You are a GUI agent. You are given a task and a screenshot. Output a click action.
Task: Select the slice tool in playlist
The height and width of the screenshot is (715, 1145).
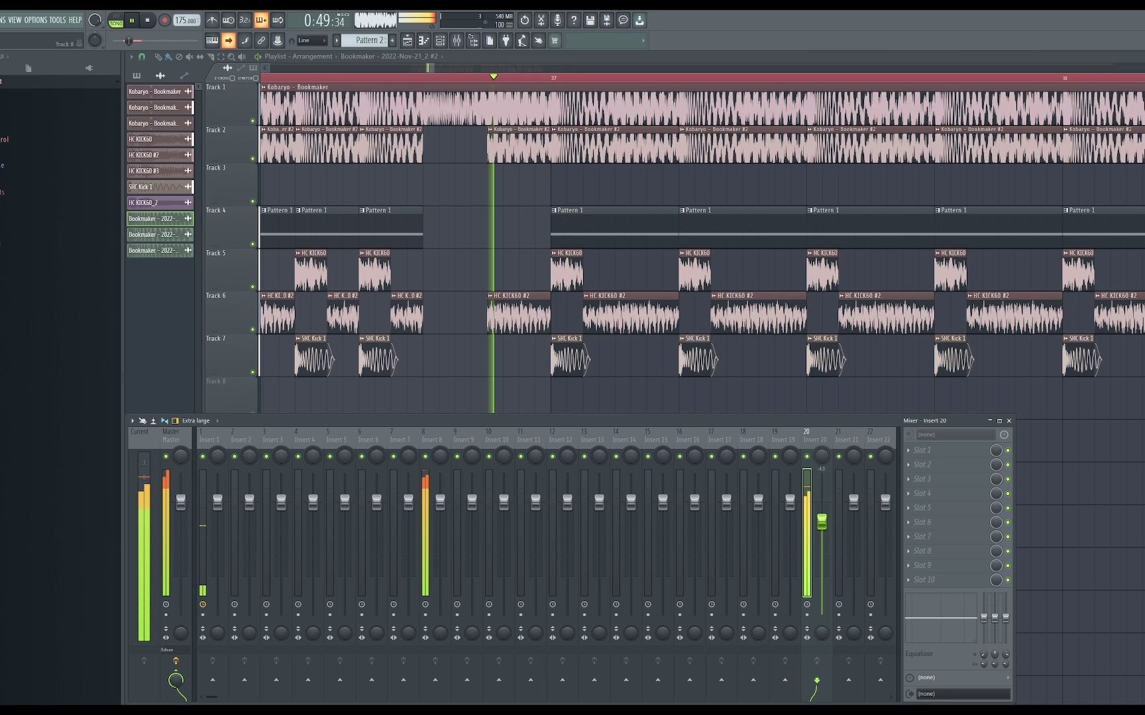tap(211, 57)
